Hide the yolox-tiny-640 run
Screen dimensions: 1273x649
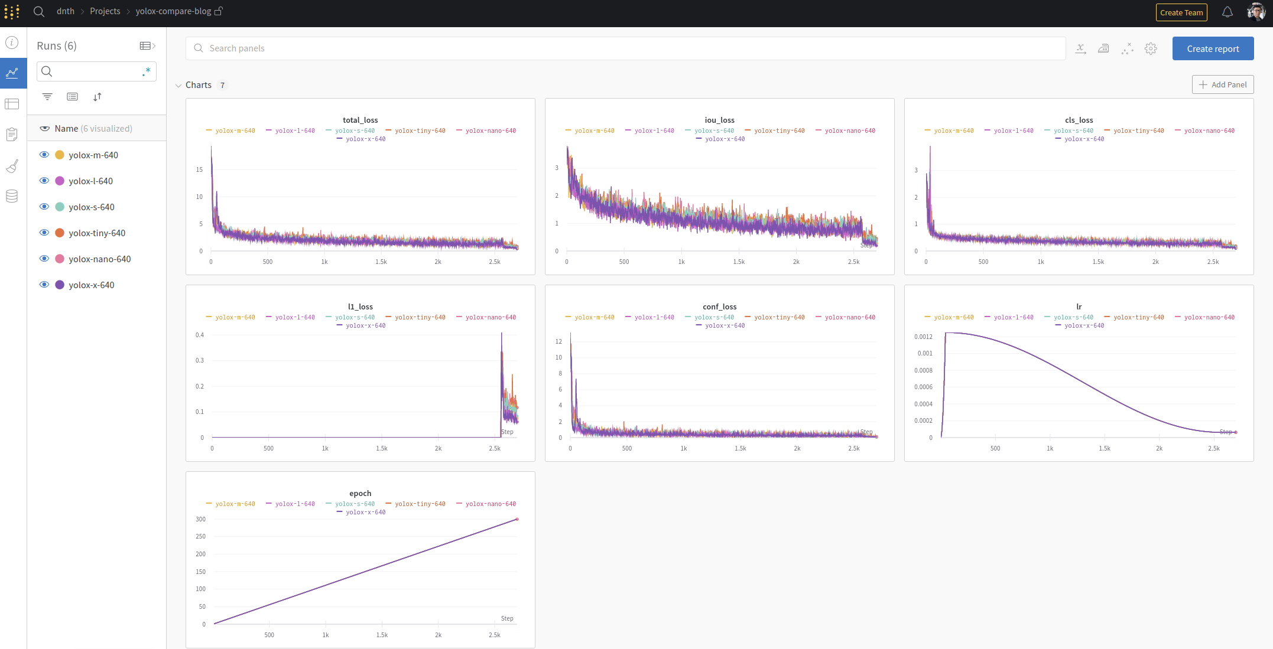click(x=44, y=233)
